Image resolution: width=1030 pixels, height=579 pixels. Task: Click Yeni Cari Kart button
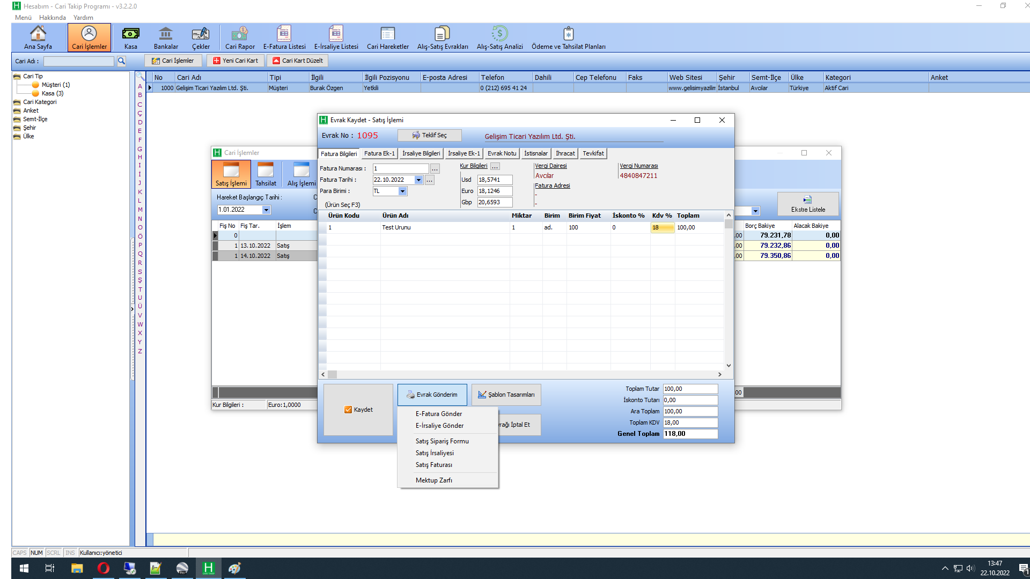[236, 61]
